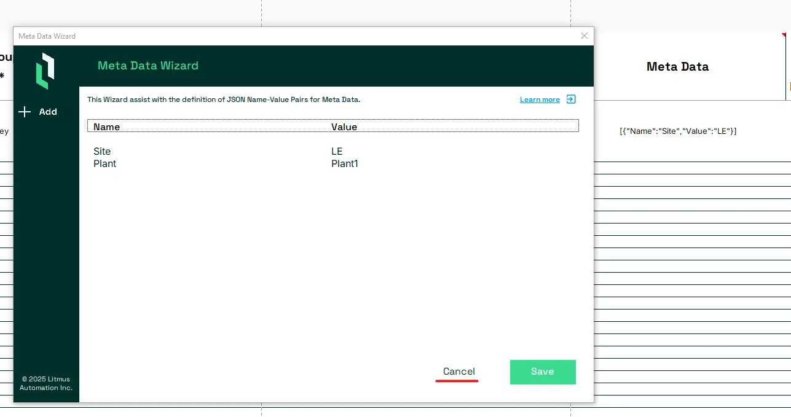Click the arrow icon beside Learn more
Viewport: 791px width, 417px height.
571,99
